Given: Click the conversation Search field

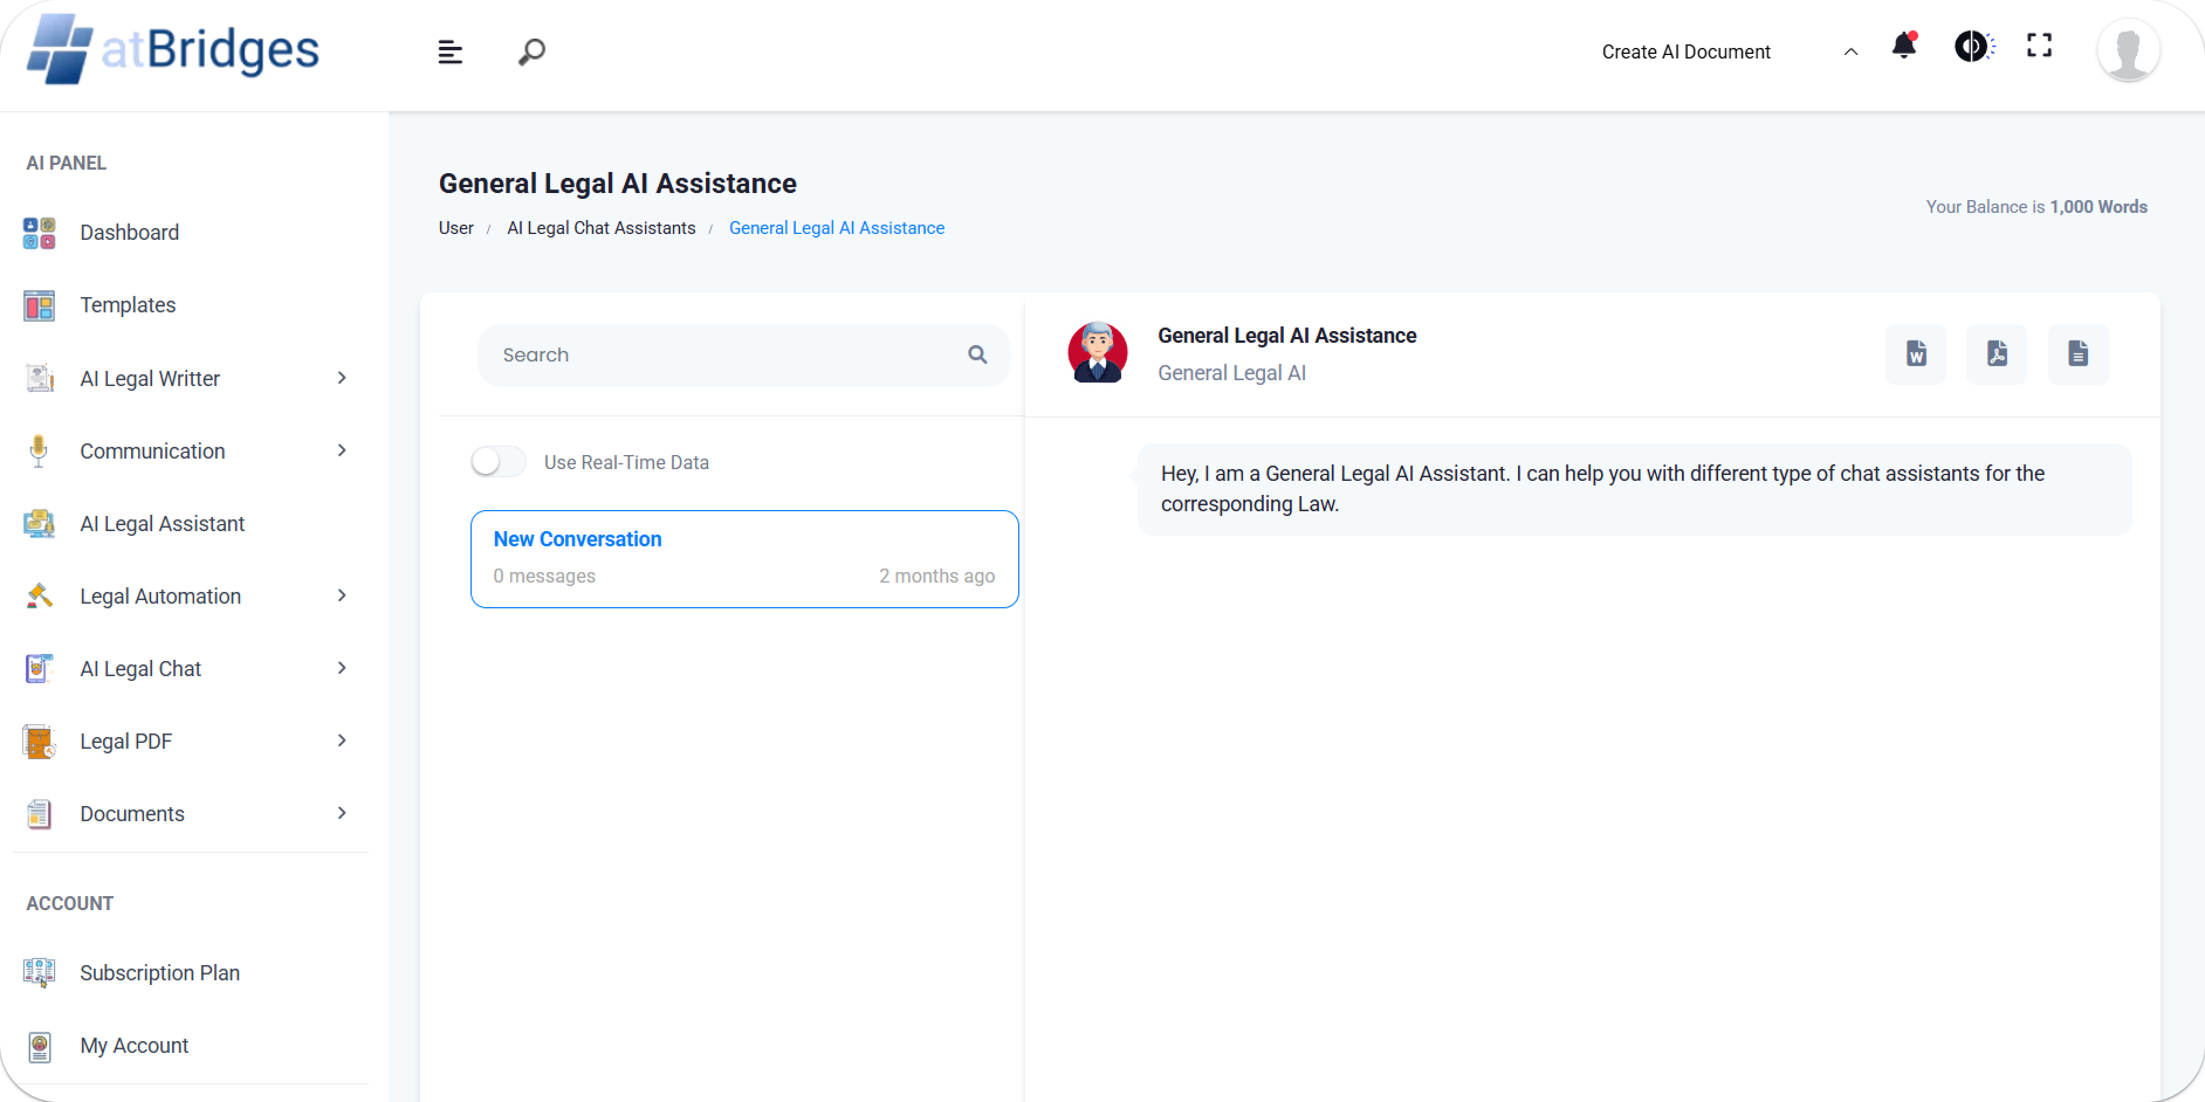Looking at the screenshot, I should 727,355.
